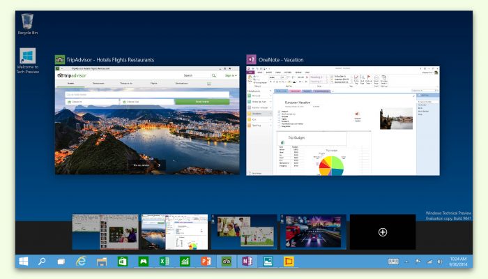
Task: Select the TripAdvisor taskbar icon
Action: point(227,262)
